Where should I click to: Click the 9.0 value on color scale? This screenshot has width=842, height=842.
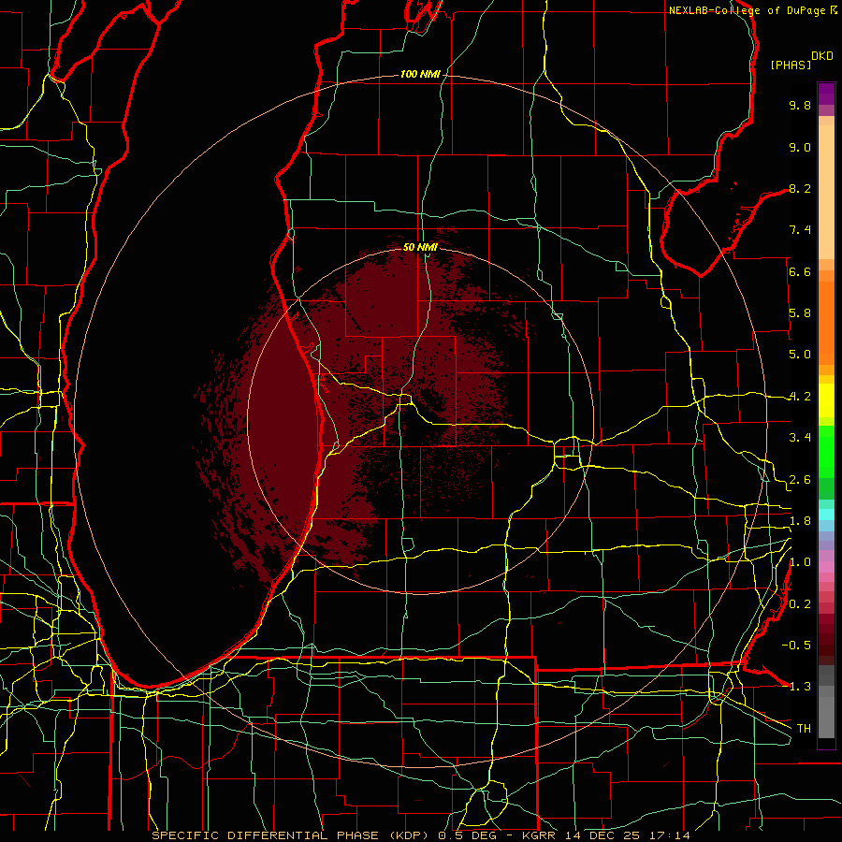(x=800, y=147)
